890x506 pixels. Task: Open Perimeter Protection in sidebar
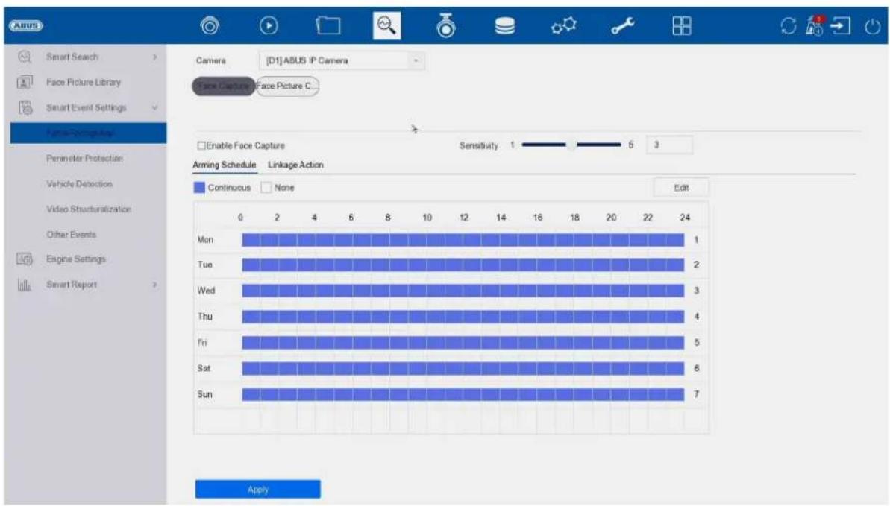(84, 158)
